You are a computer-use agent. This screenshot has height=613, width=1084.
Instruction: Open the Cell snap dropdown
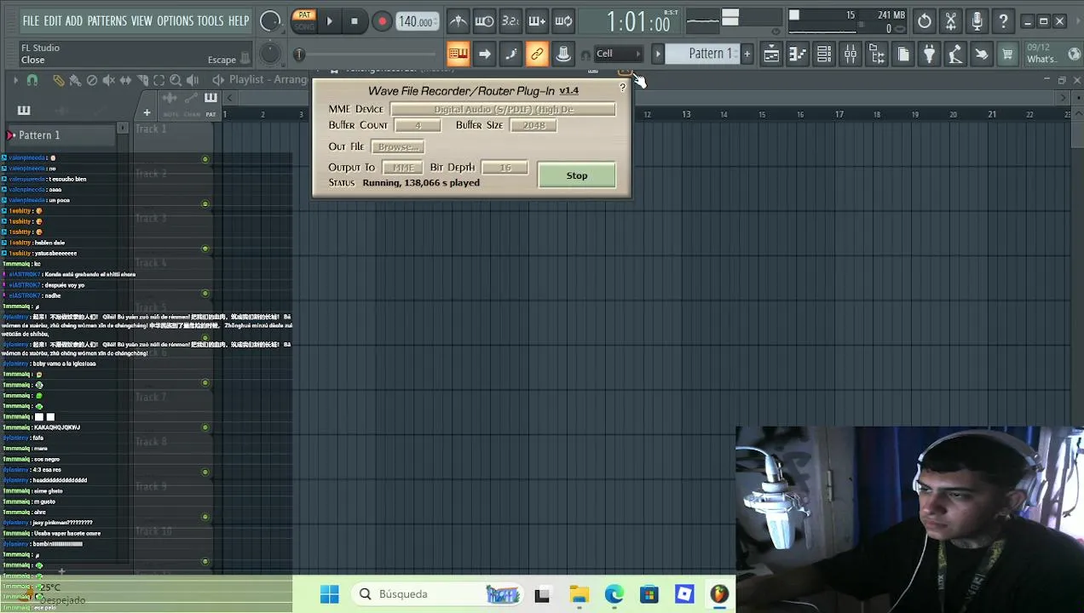pyautogui.click(x=618, y=54)
